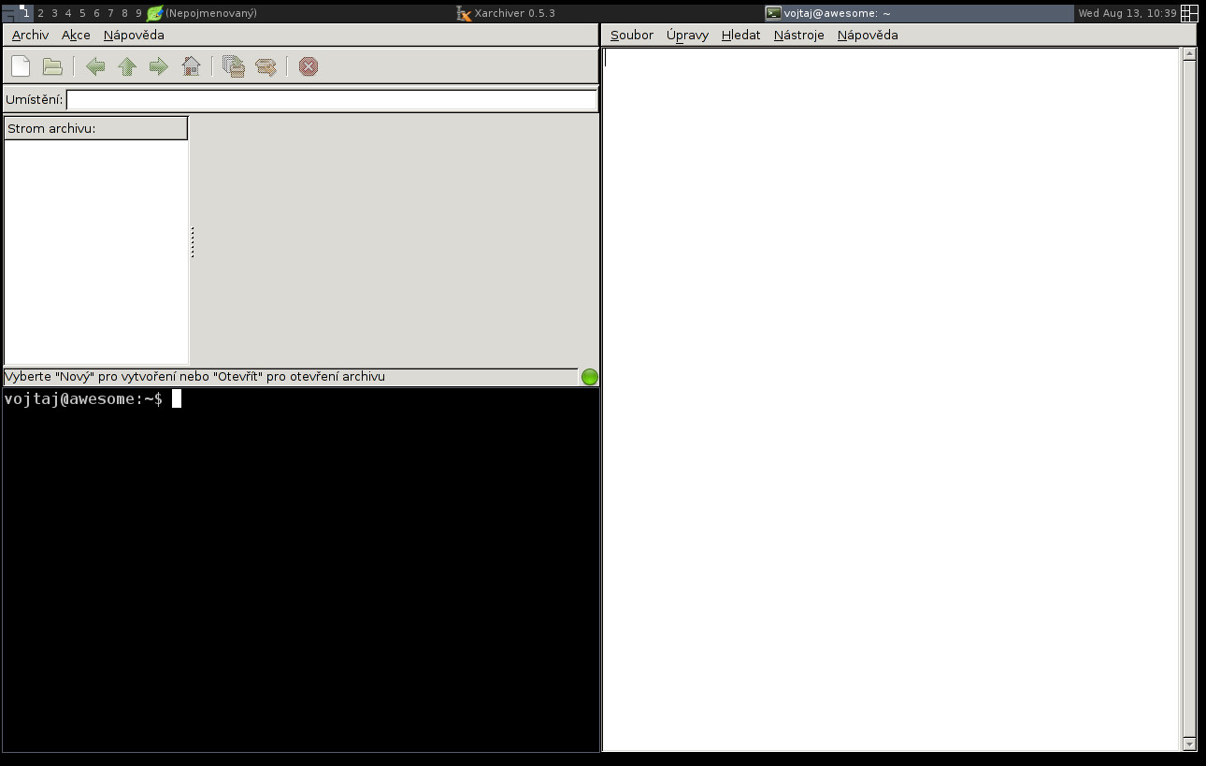
Task: Open the Úpravy menu
Action: [x=687, y=35]
